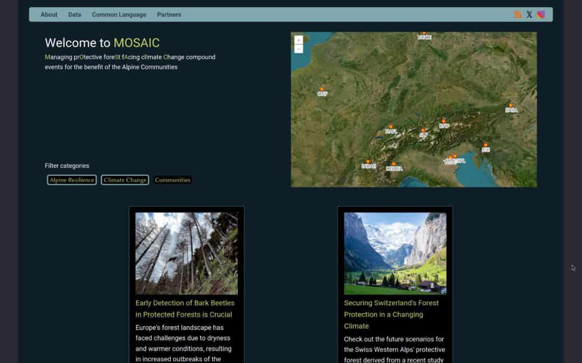This screenshot has height=363, width=582.
Task: Click the ONF marker on the map
Action: [x=322, y=89]
